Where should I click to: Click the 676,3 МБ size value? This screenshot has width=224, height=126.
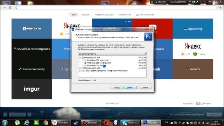pos(142,57)
